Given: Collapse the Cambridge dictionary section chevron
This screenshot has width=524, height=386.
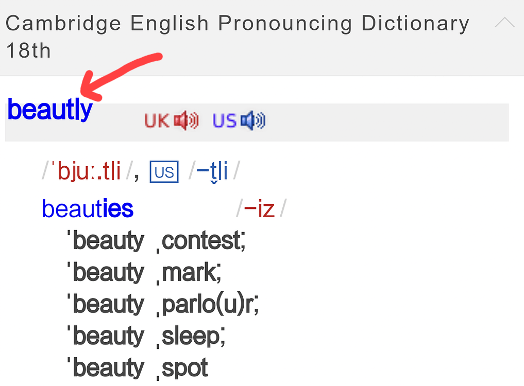Looking at the screenshot, I should 504,23.
